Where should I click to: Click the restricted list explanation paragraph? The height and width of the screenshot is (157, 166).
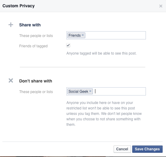click(x=104, y=114)
